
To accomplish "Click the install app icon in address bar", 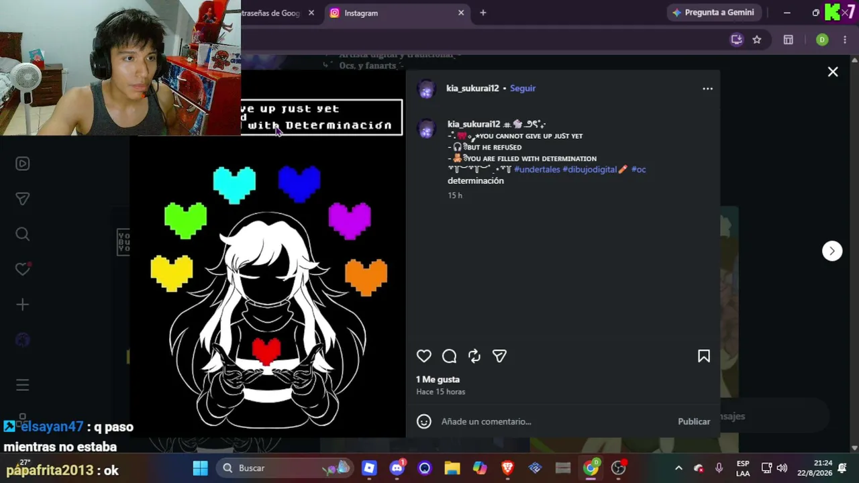I will pyautogui.click(x=737, y=40).
